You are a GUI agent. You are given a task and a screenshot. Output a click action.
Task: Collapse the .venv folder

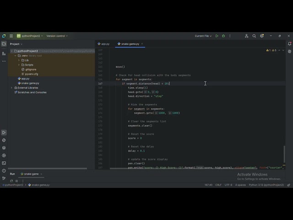tap(15, 56)
